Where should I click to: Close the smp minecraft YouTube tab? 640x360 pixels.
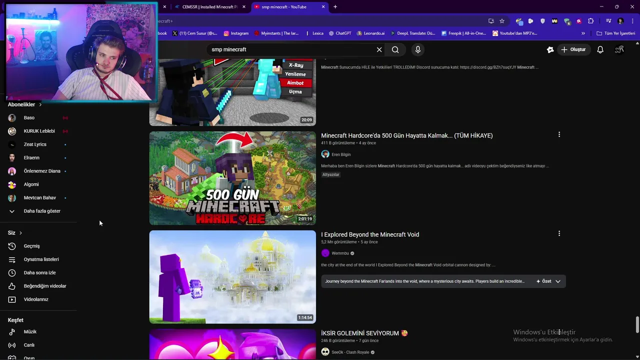pos(323,7)
